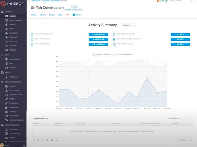Click the Schedule calendar icon
The width and height of the screenshot is (197, 147).
pos(7,68)
